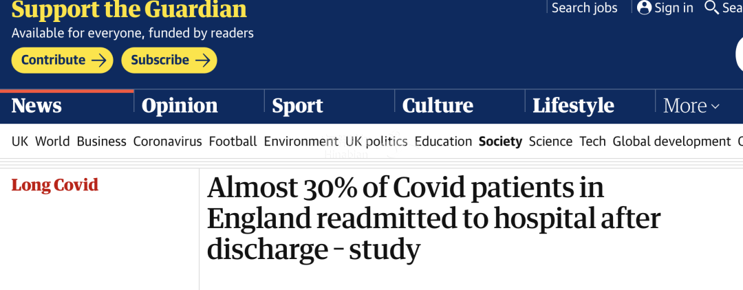Open the UK politics subnav link
743x290 pixels.
(x=376, y=142)
